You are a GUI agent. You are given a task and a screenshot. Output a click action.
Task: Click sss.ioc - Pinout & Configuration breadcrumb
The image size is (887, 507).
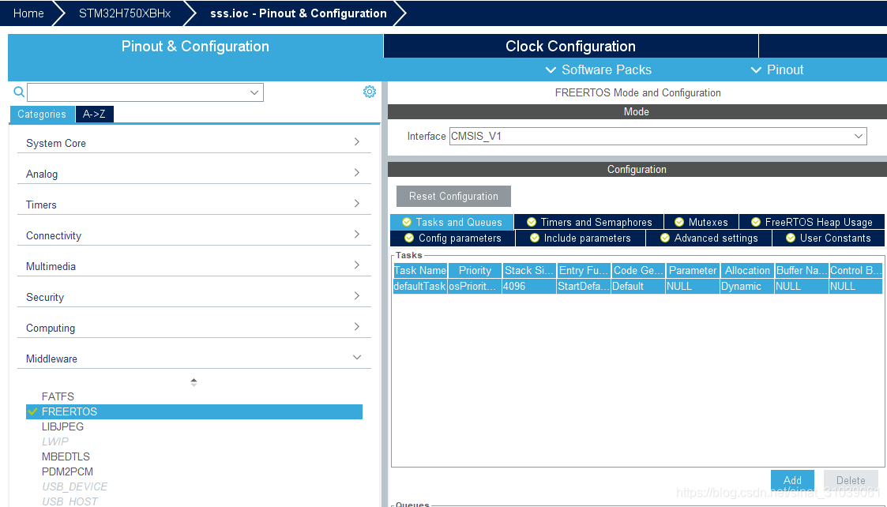click(298, 13)
